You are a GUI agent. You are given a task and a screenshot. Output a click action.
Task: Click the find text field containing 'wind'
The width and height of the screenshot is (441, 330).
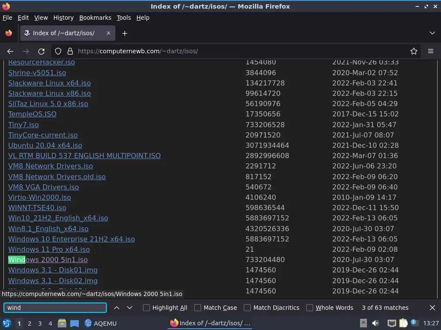[x=55, y=308]
